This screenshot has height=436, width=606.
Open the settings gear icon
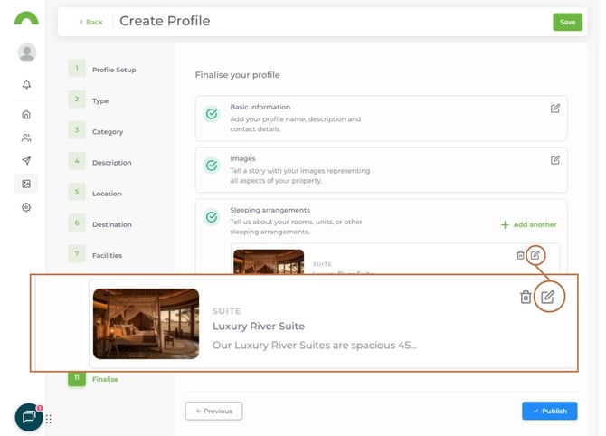[26, 207]
